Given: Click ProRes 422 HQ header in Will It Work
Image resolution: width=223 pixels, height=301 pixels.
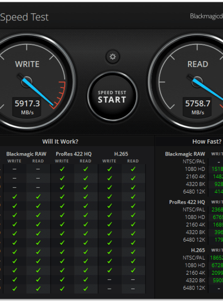Looking at the screenshot, I should point(74,154).
